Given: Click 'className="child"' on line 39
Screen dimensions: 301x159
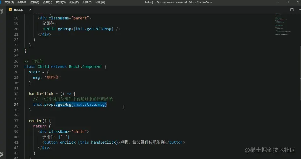Looking at the screenshot, I should coord(67,131).
